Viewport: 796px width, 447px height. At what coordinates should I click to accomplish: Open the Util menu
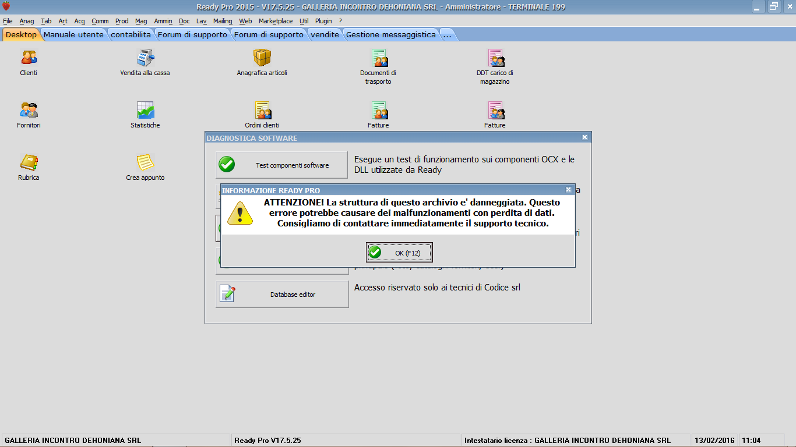pyautogui.click(x=304, y=21)
